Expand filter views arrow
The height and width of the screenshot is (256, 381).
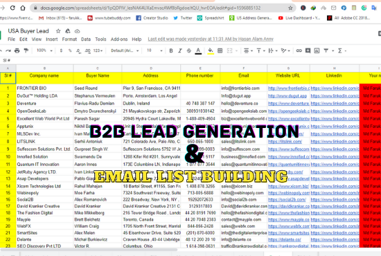333,51
